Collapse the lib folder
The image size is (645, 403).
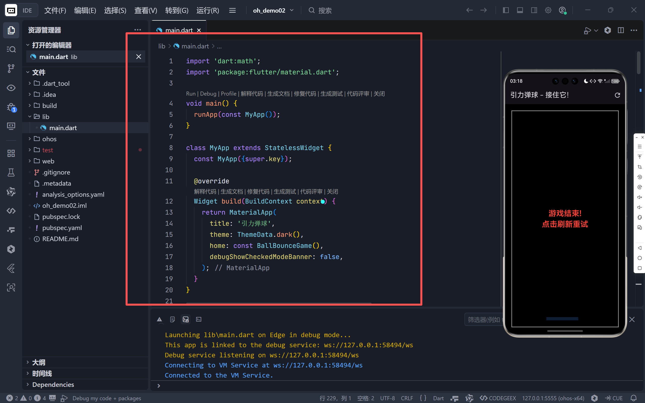[x=46, y=117]
